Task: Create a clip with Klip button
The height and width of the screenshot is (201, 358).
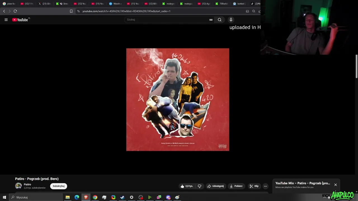Action: click(254, 186)
